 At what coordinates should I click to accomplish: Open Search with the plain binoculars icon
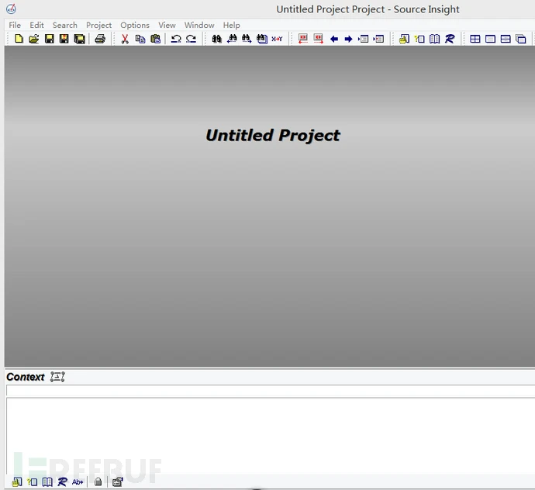tap(216, 39)
